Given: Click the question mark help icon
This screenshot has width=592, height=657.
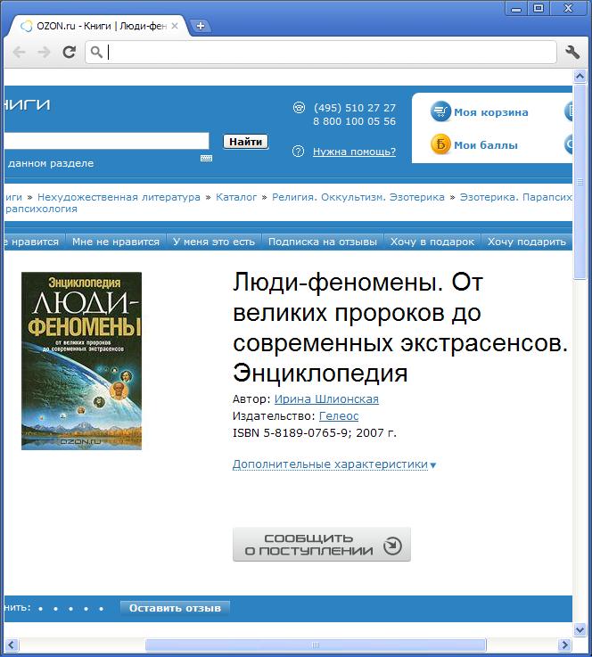Looking at the screenshot, I should (298, 152).
